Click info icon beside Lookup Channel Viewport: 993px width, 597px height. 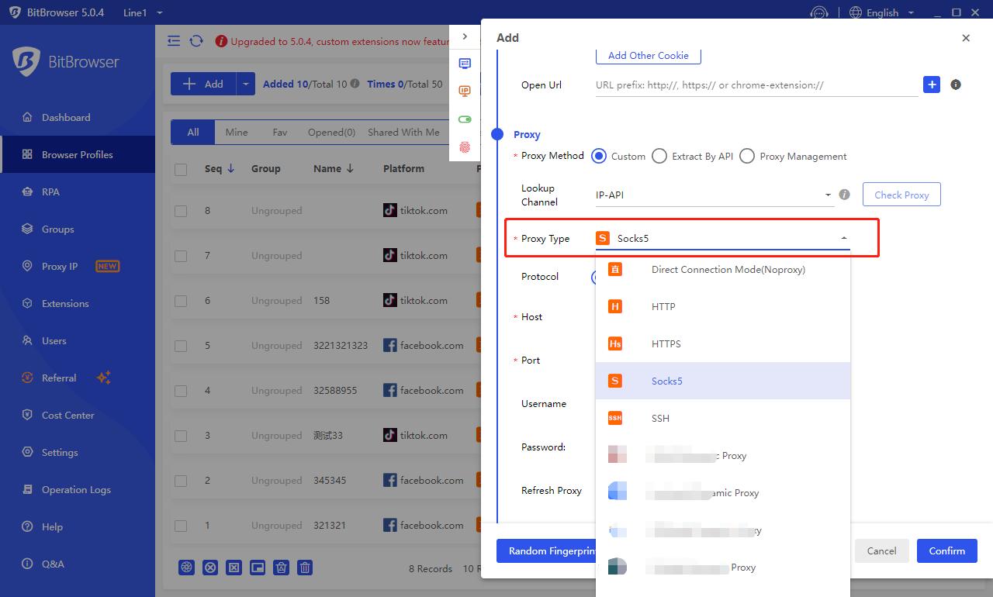click(x=845, y=195)
